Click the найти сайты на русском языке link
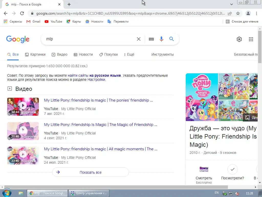262x197 pixels. tap(94, 75)
